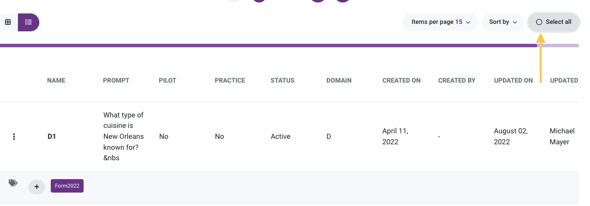
Task: Toggle the Select all radio circle
Action: [539, 22]
